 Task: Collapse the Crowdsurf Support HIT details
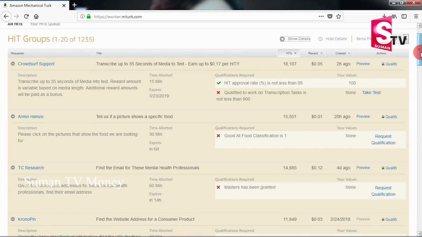point(13,64)
